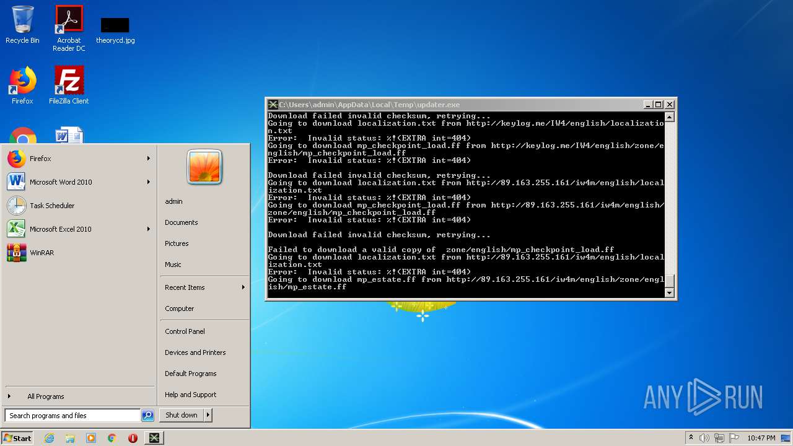Click the Show desktop button
The image size is (793, 446).
[787, 438]
